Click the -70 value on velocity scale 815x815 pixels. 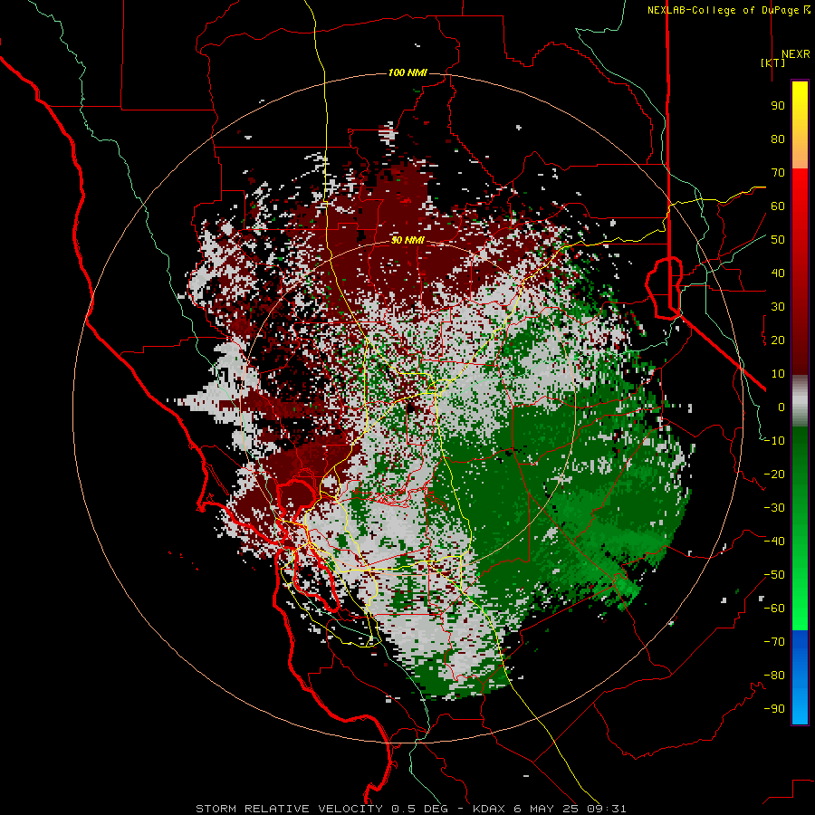tap(774, 642)
